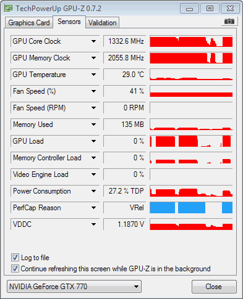243x299 pixels.
Task: Click the camera screenshot icon
Action: tap(229, 21)
